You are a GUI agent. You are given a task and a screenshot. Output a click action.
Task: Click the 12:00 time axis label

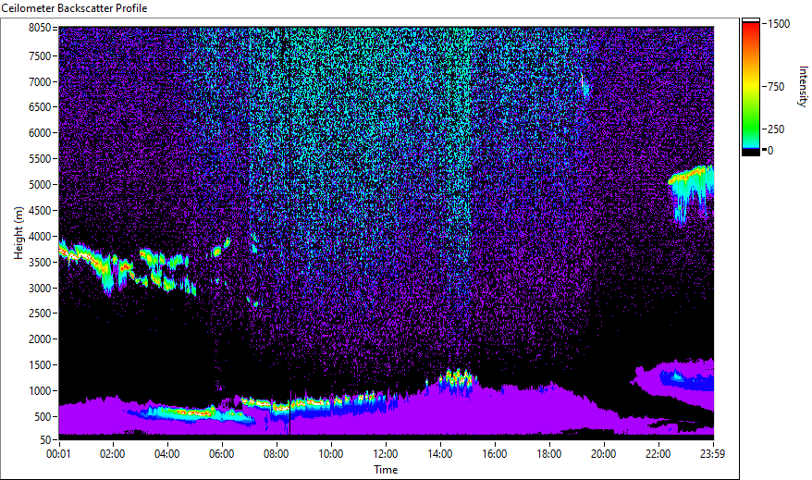tap(386, 454)
